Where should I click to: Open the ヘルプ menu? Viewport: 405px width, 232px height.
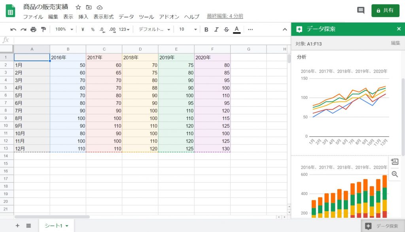[x=192, y=17]
